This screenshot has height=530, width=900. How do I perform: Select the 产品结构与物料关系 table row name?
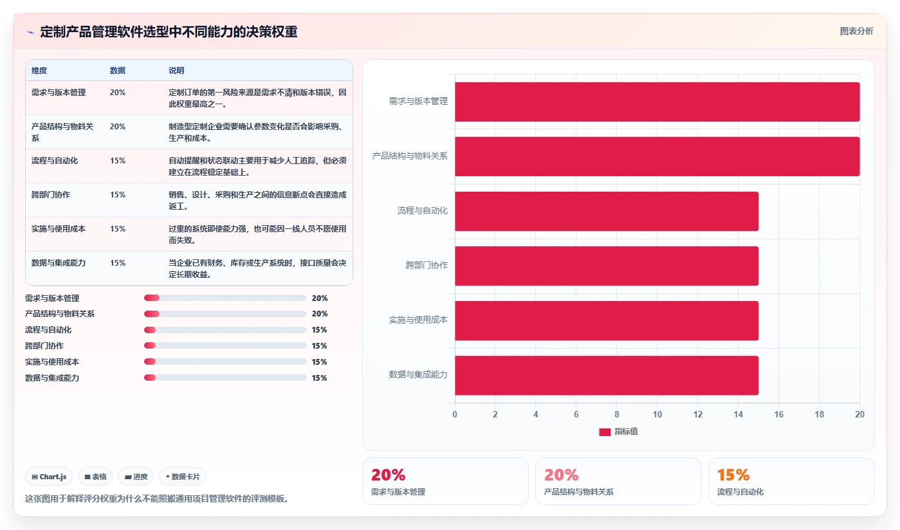click(62, 132)
